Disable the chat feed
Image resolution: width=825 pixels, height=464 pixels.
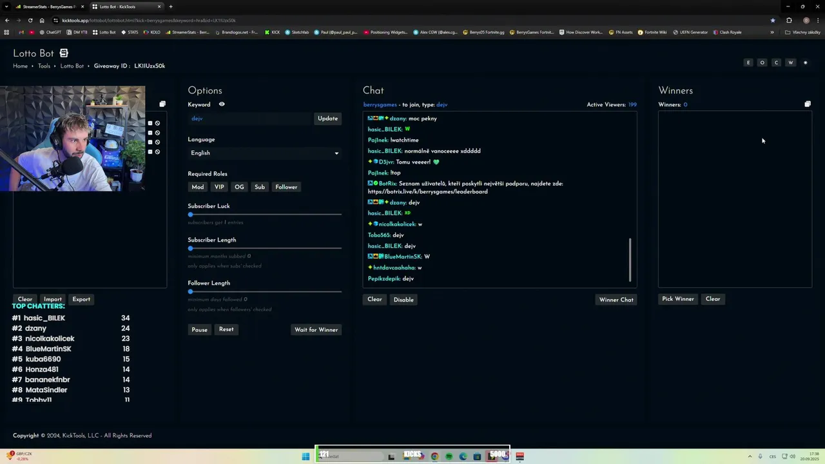coord(403,300)
